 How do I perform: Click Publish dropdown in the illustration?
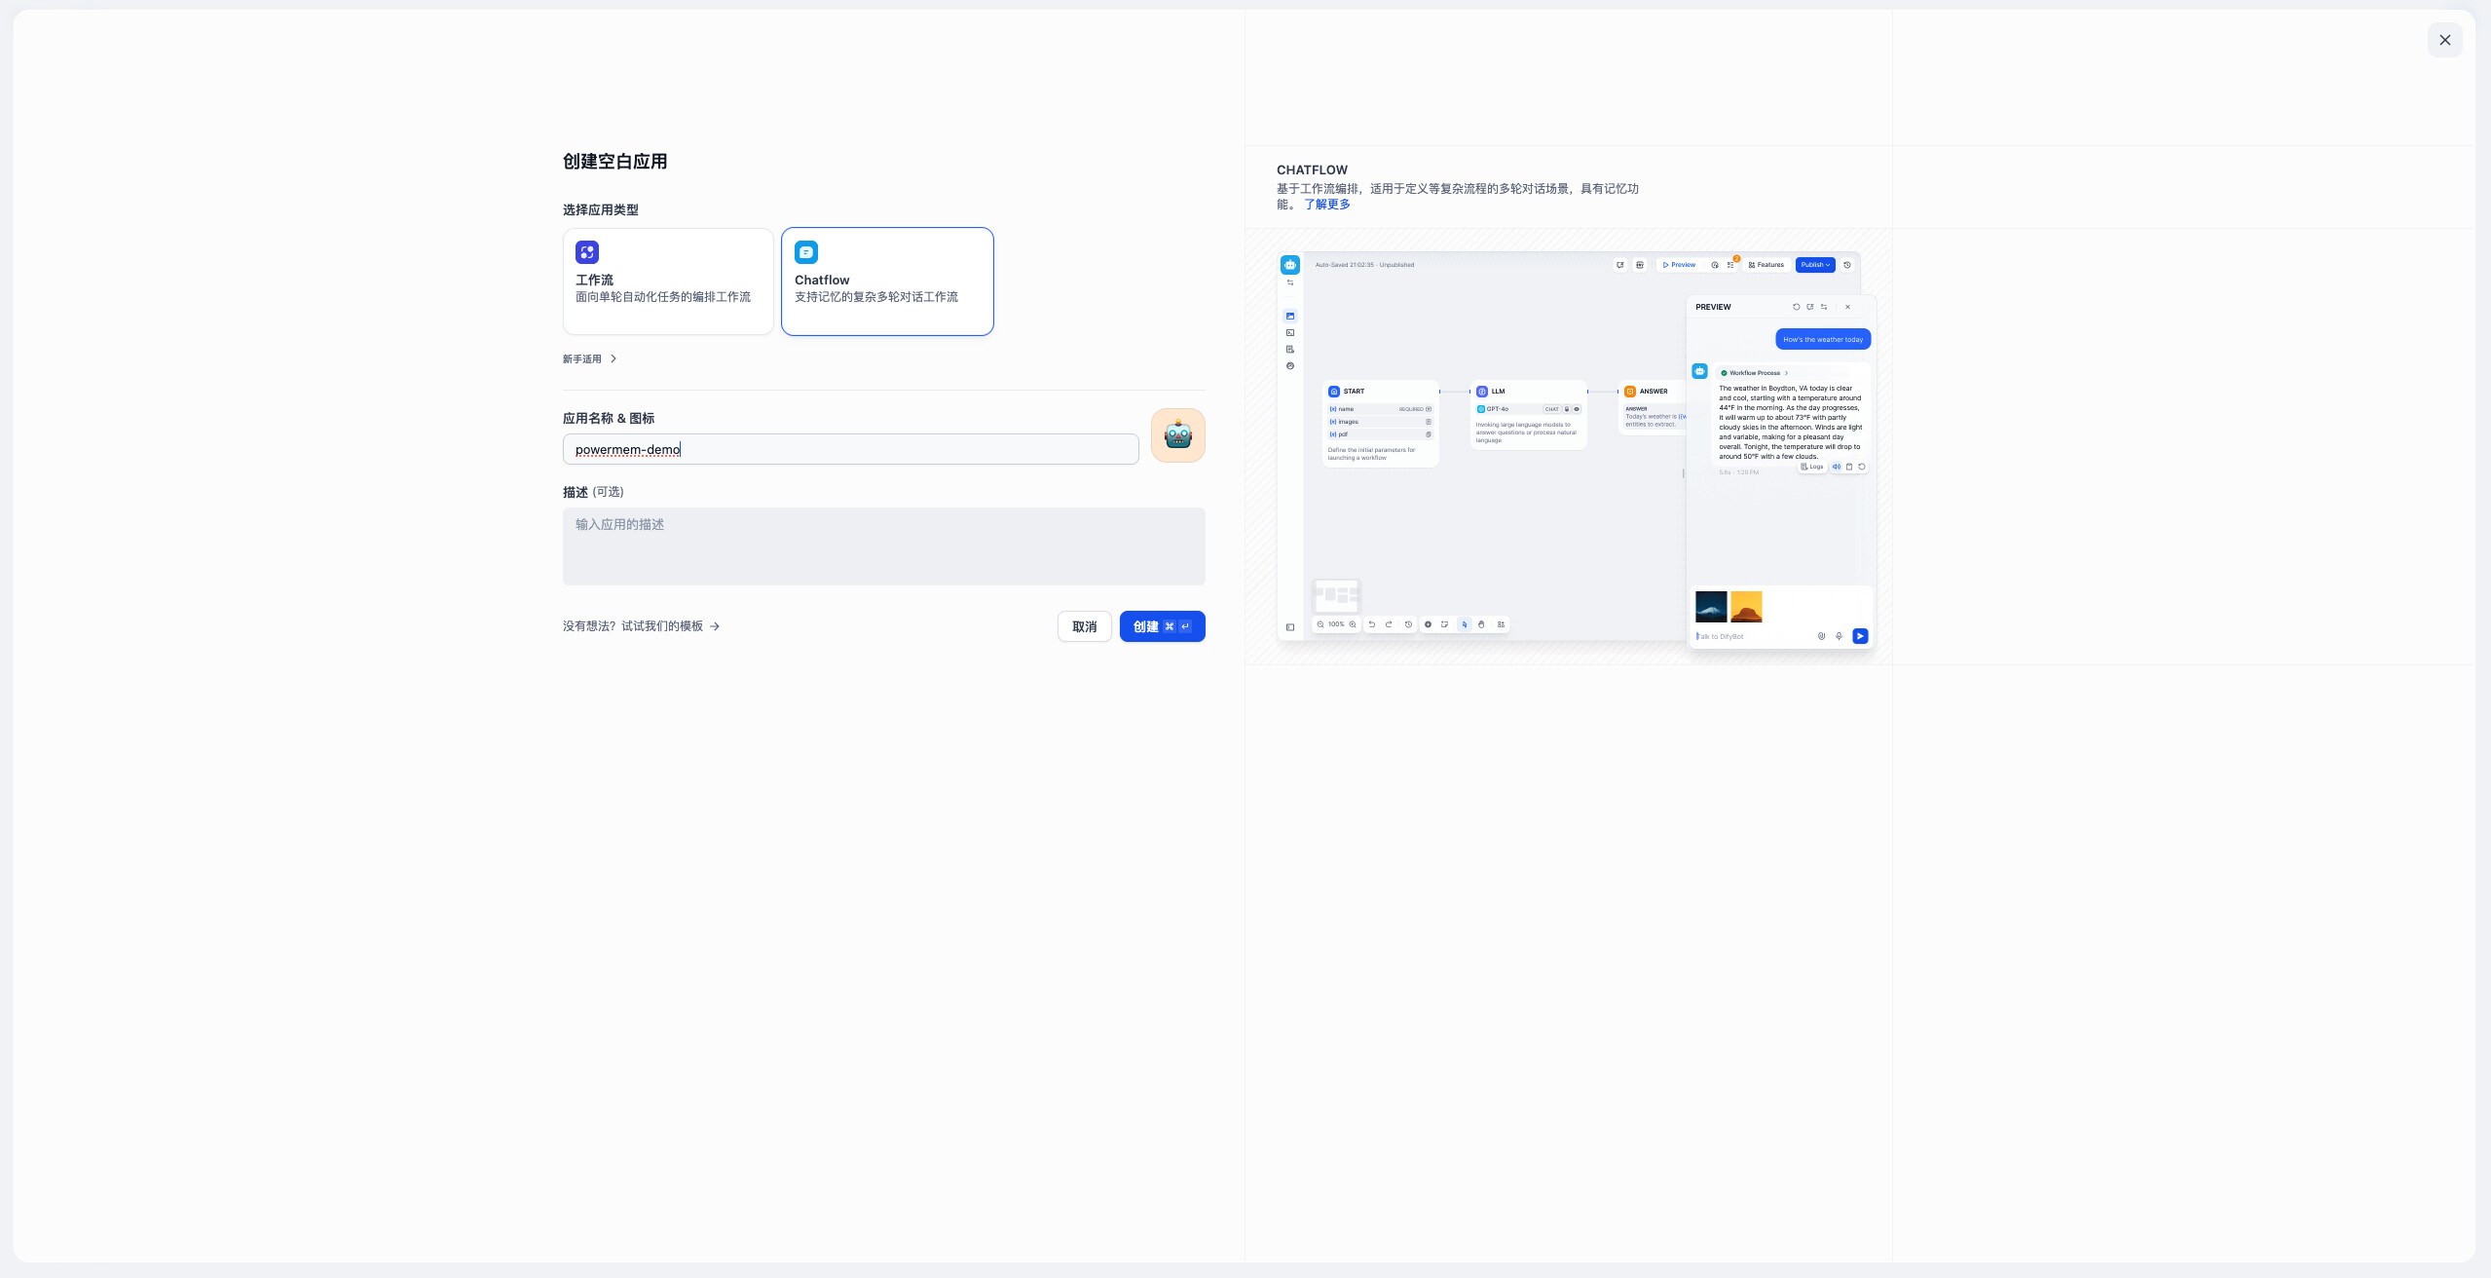(x=1814, y=265)
